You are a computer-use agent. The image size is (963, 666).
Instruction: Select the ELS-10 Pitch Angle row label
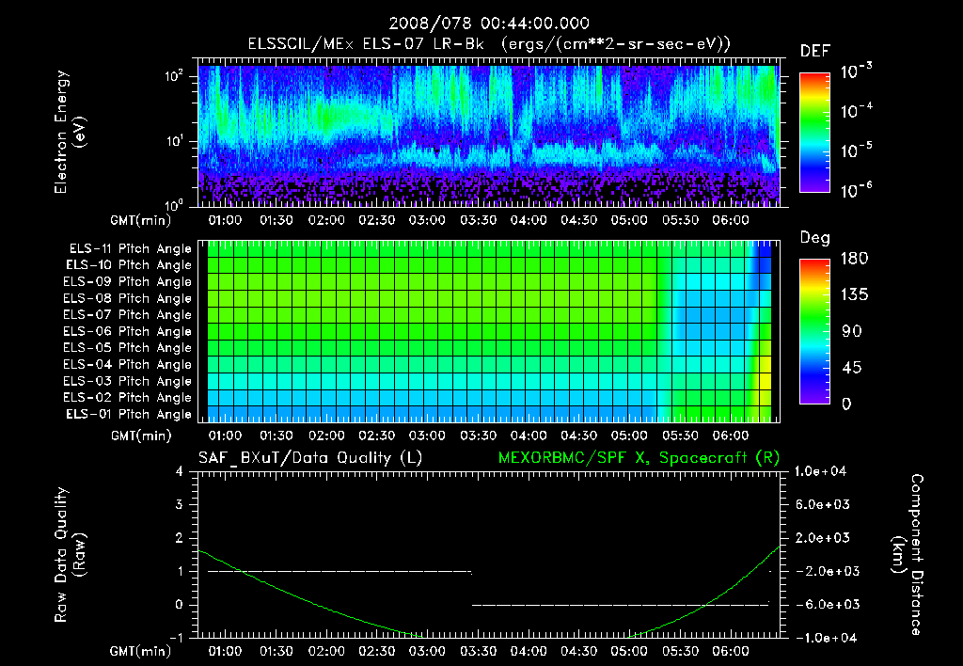[129, 265]
